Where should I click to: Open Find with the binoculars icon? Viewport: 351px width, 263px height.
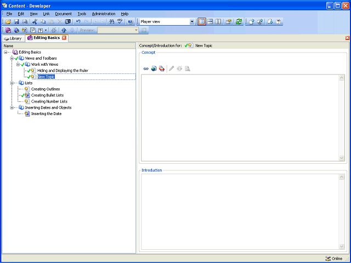[x=111, y=22]
